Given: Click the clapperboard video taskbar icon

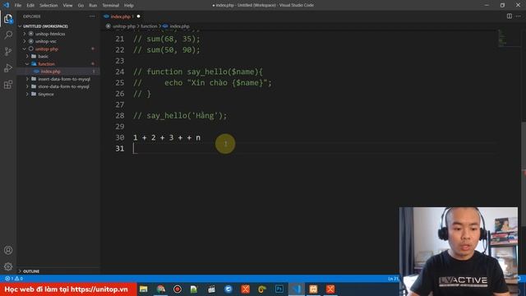Looking at the screenshot, I should (x=211, y=289).
